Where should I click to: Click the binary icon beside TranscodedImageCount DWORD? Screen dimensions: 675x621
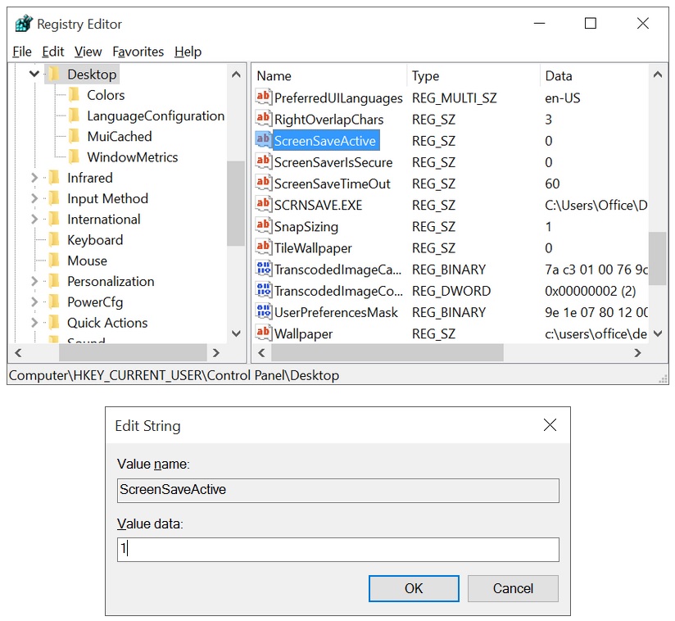[263, 291]
